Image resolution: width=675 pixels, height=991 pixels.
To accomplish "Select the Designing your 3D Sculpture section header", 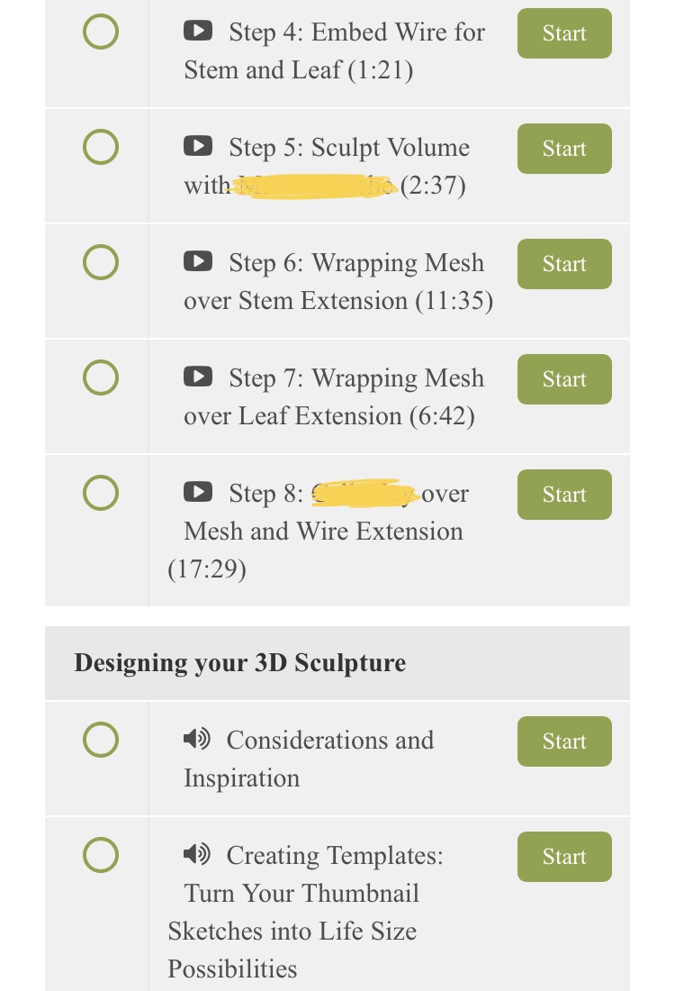I will point(337,663).
